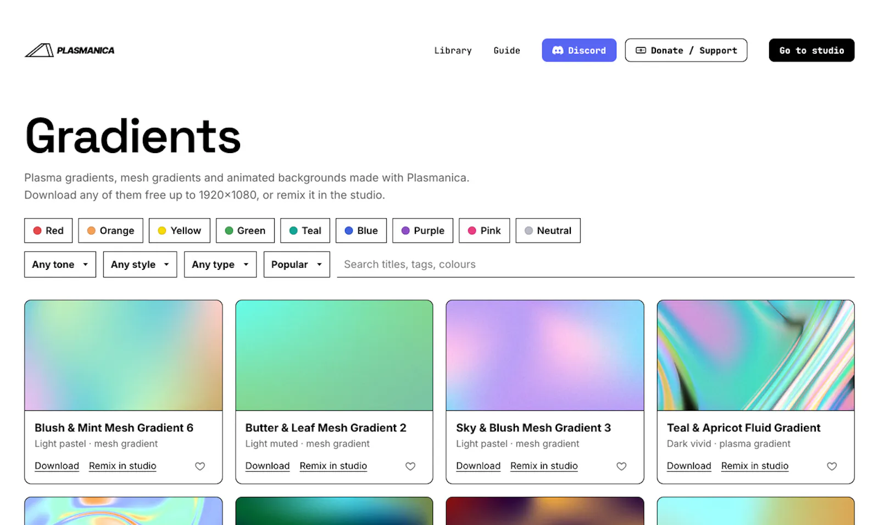Download Sky & Blush Mesh Gradient 3
The width and height of the screenshot is (879, 525).
478,466
